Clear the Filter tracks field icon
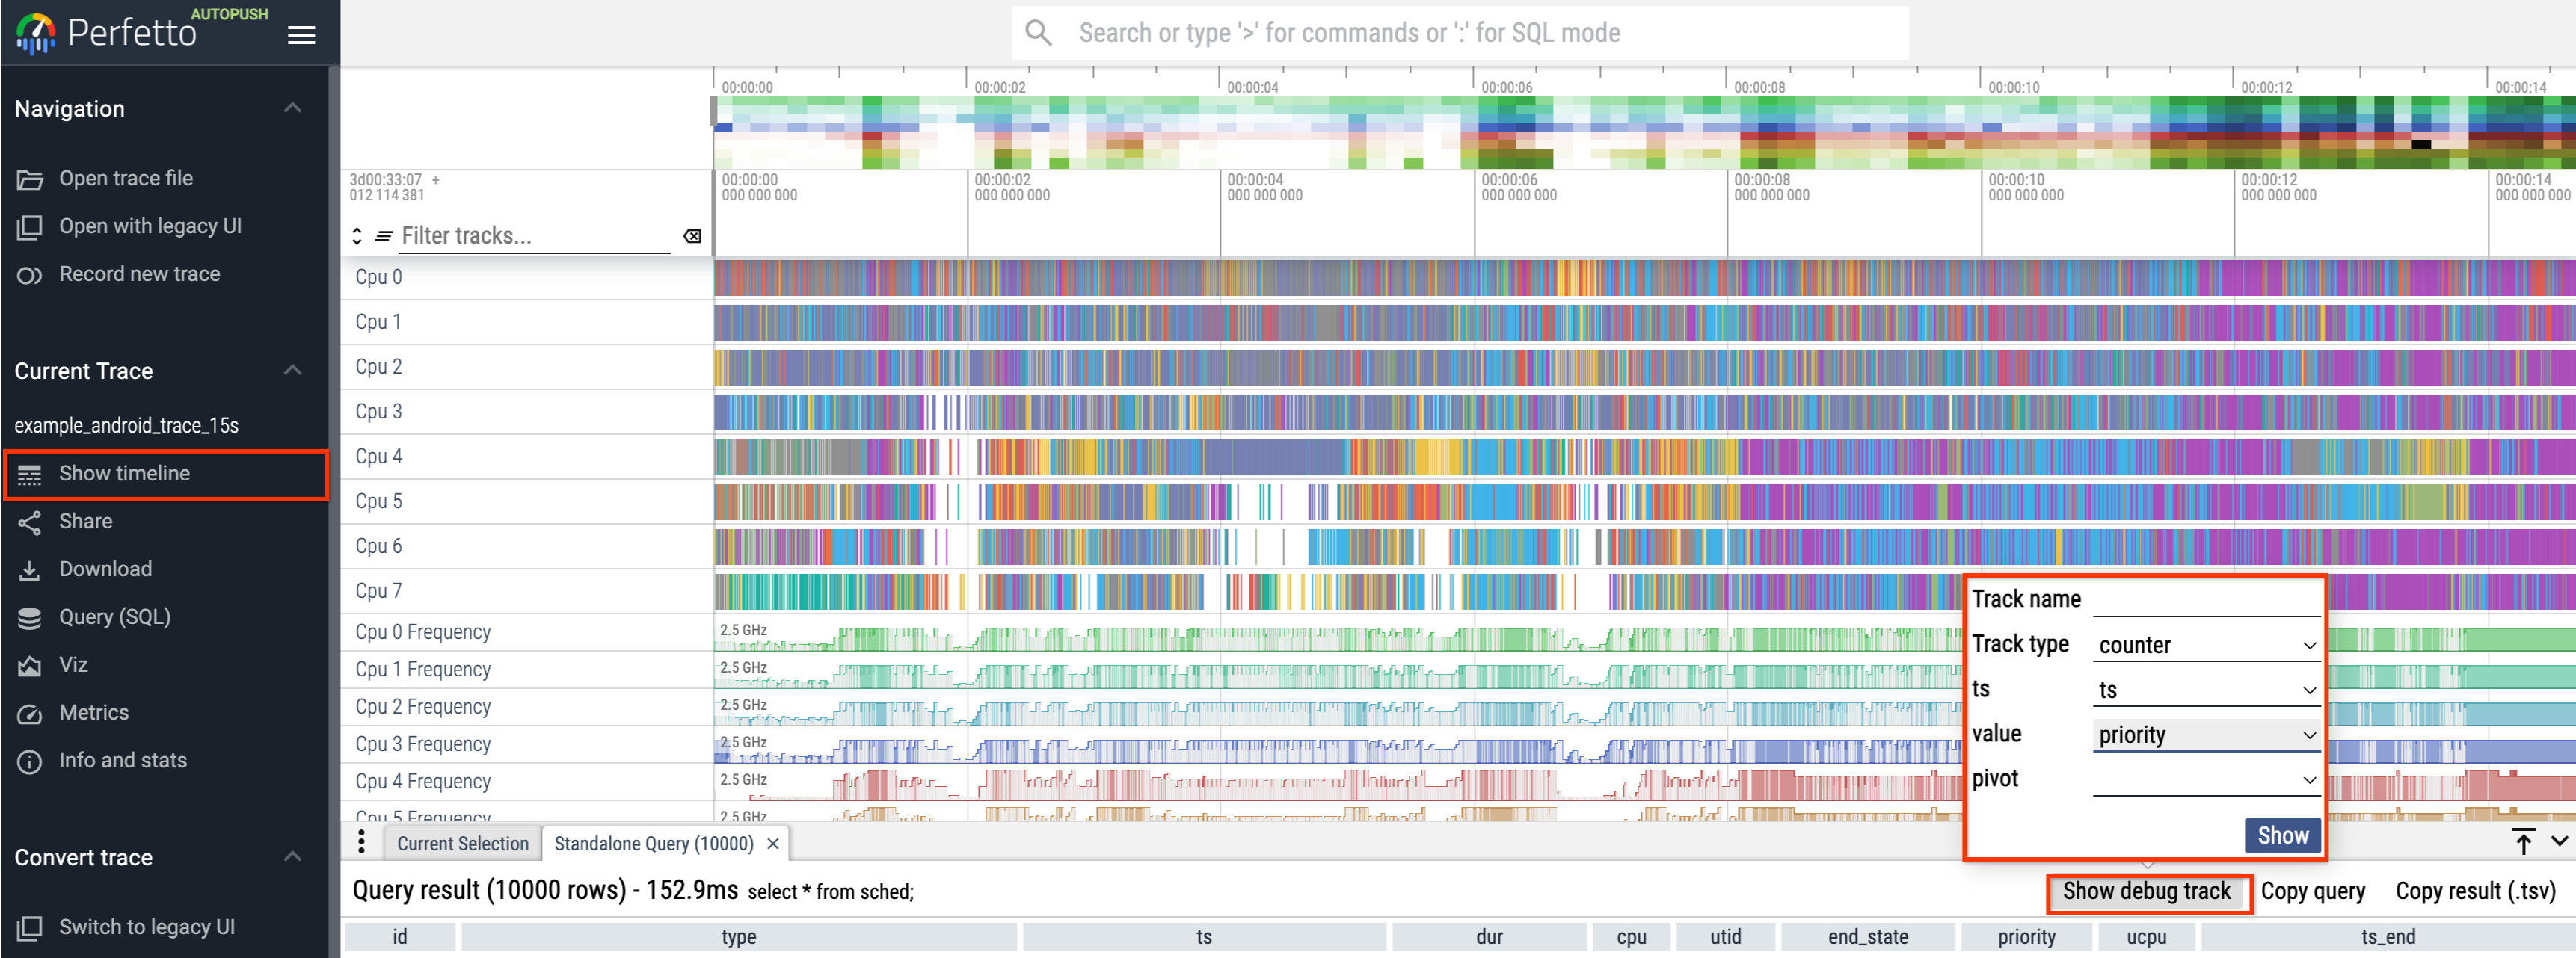 [691, 235]
